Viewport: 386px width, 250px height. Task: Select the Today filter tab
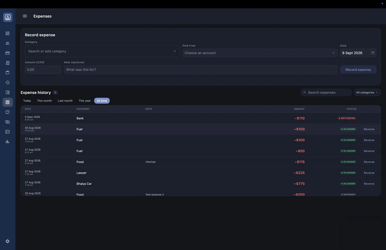27,101
